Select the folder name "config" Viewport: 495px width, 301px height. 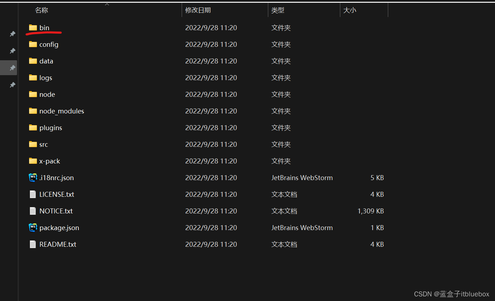point(49,44)
